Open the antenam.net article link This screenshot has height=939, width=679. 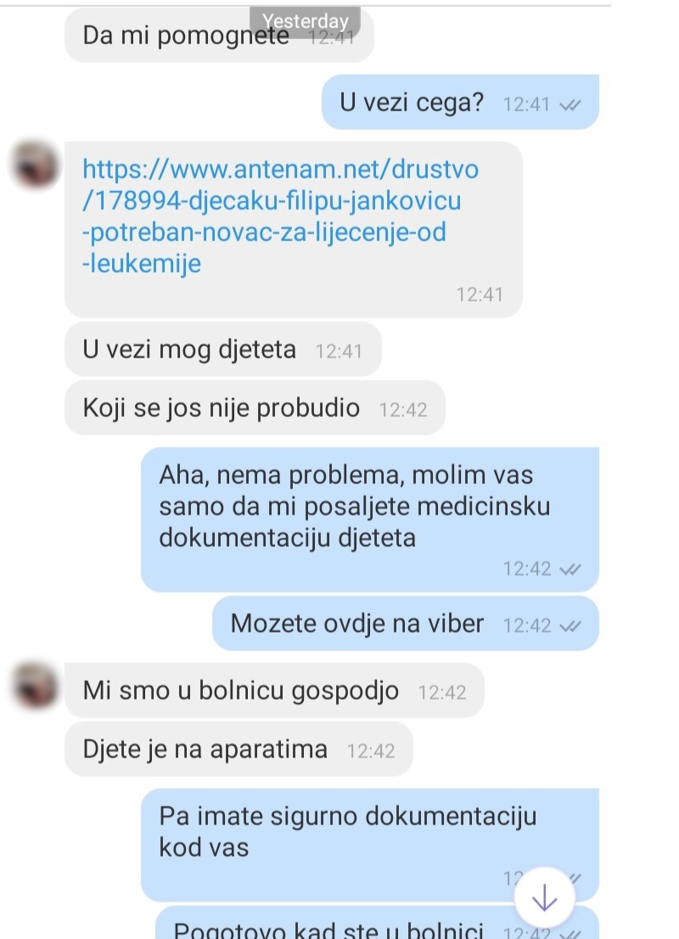[x=280, y=216]
